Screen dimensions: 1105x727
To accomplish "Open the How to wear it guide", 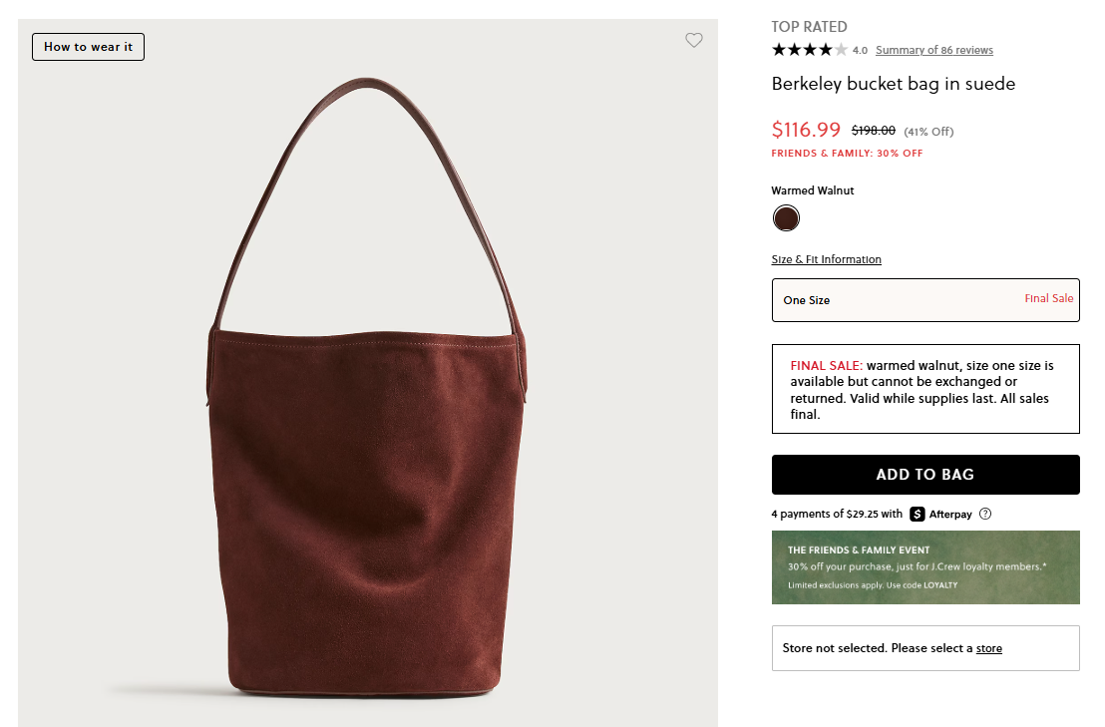I will (88, 47).
